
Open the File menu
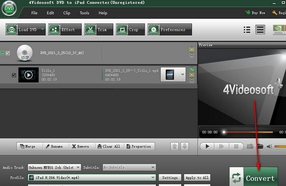[x=34, y=13]
